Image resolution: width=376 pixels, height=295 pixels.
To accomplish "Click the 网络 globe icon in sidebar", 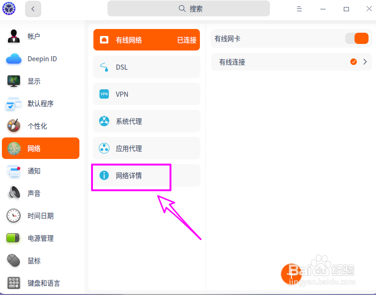I will click(14, 148).
